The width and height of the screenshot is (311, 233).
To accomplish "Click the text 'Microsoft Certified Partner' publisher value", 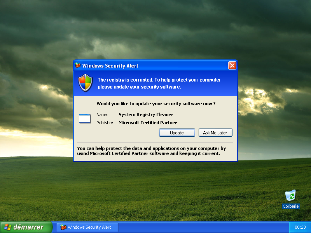I will 148,123.
